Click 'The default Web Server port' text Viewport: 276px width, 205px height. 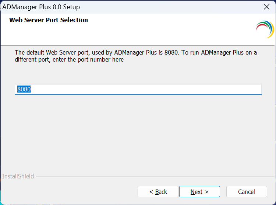[51, 52]
